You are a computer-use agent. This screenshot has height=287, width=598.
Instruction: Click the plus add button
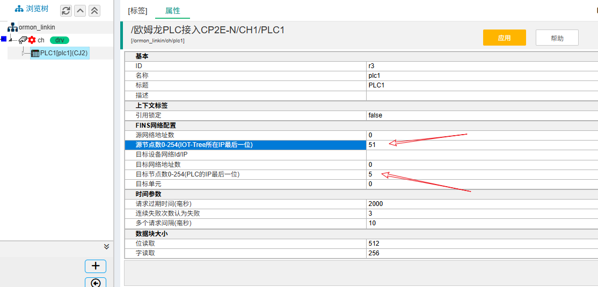[96, 266]
